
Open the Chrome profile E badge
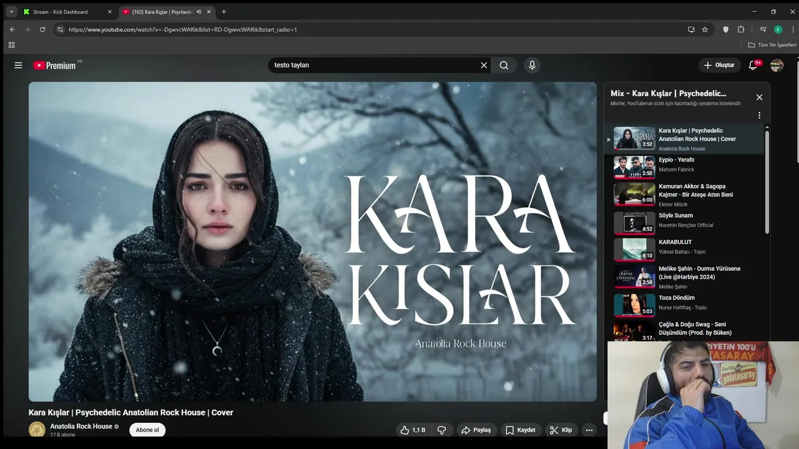pyautogui.click(x=778, y=29)
